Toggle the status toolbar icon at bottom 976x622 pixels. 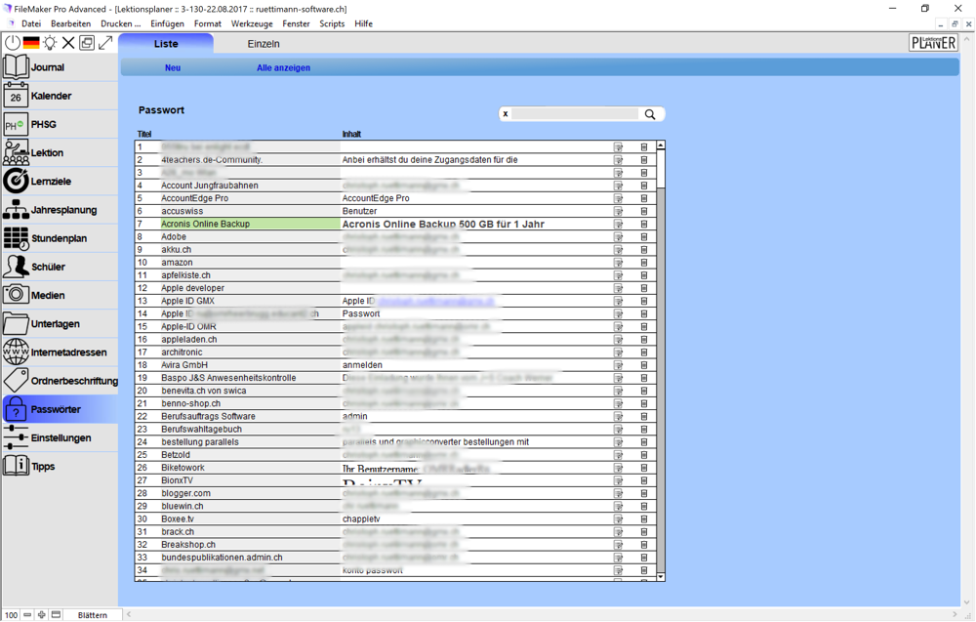pos(56,614)
